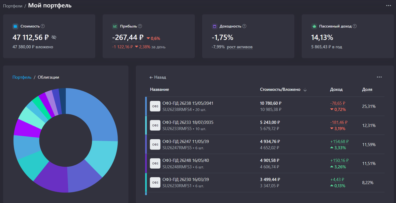Click the purple calendar icon beside Доходность

214,26
